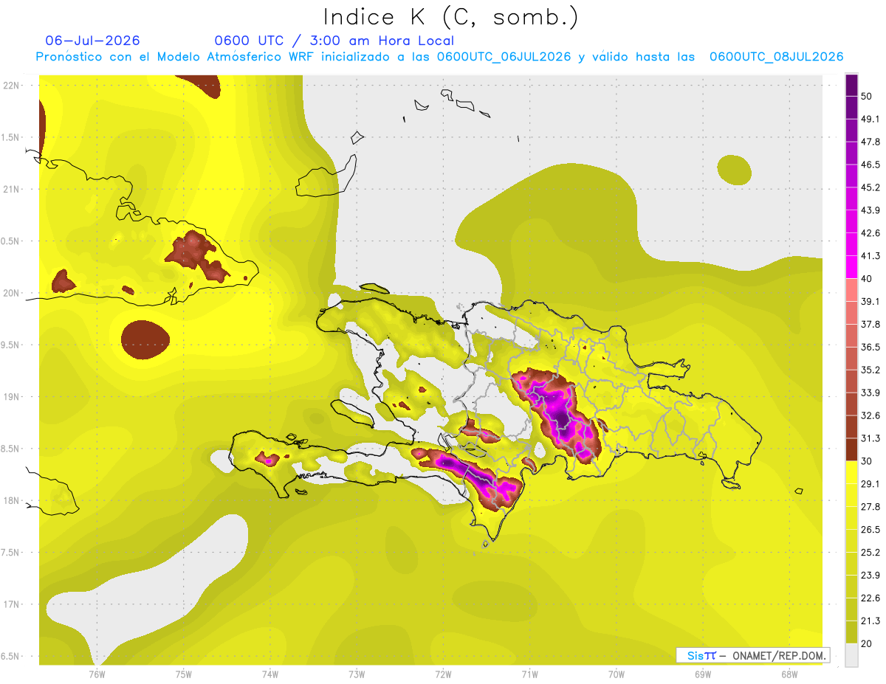Click the longitude axis label "72W"
This screenshot has height=684, width=886.
(x=443, y=674)
